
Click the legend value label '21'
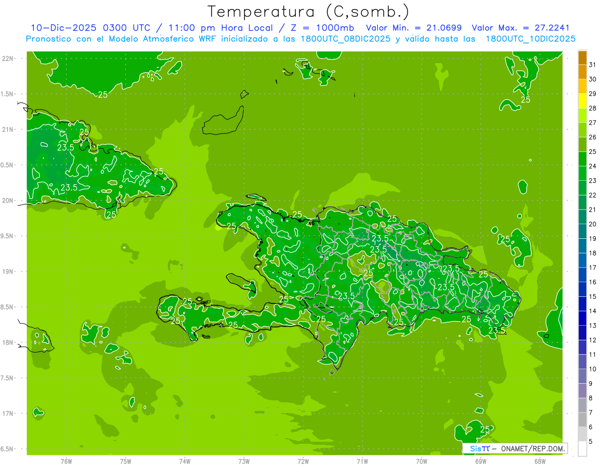(x=593, y=210)
